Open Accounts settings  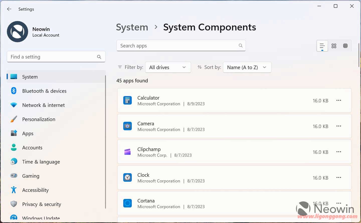pos(56,148)
